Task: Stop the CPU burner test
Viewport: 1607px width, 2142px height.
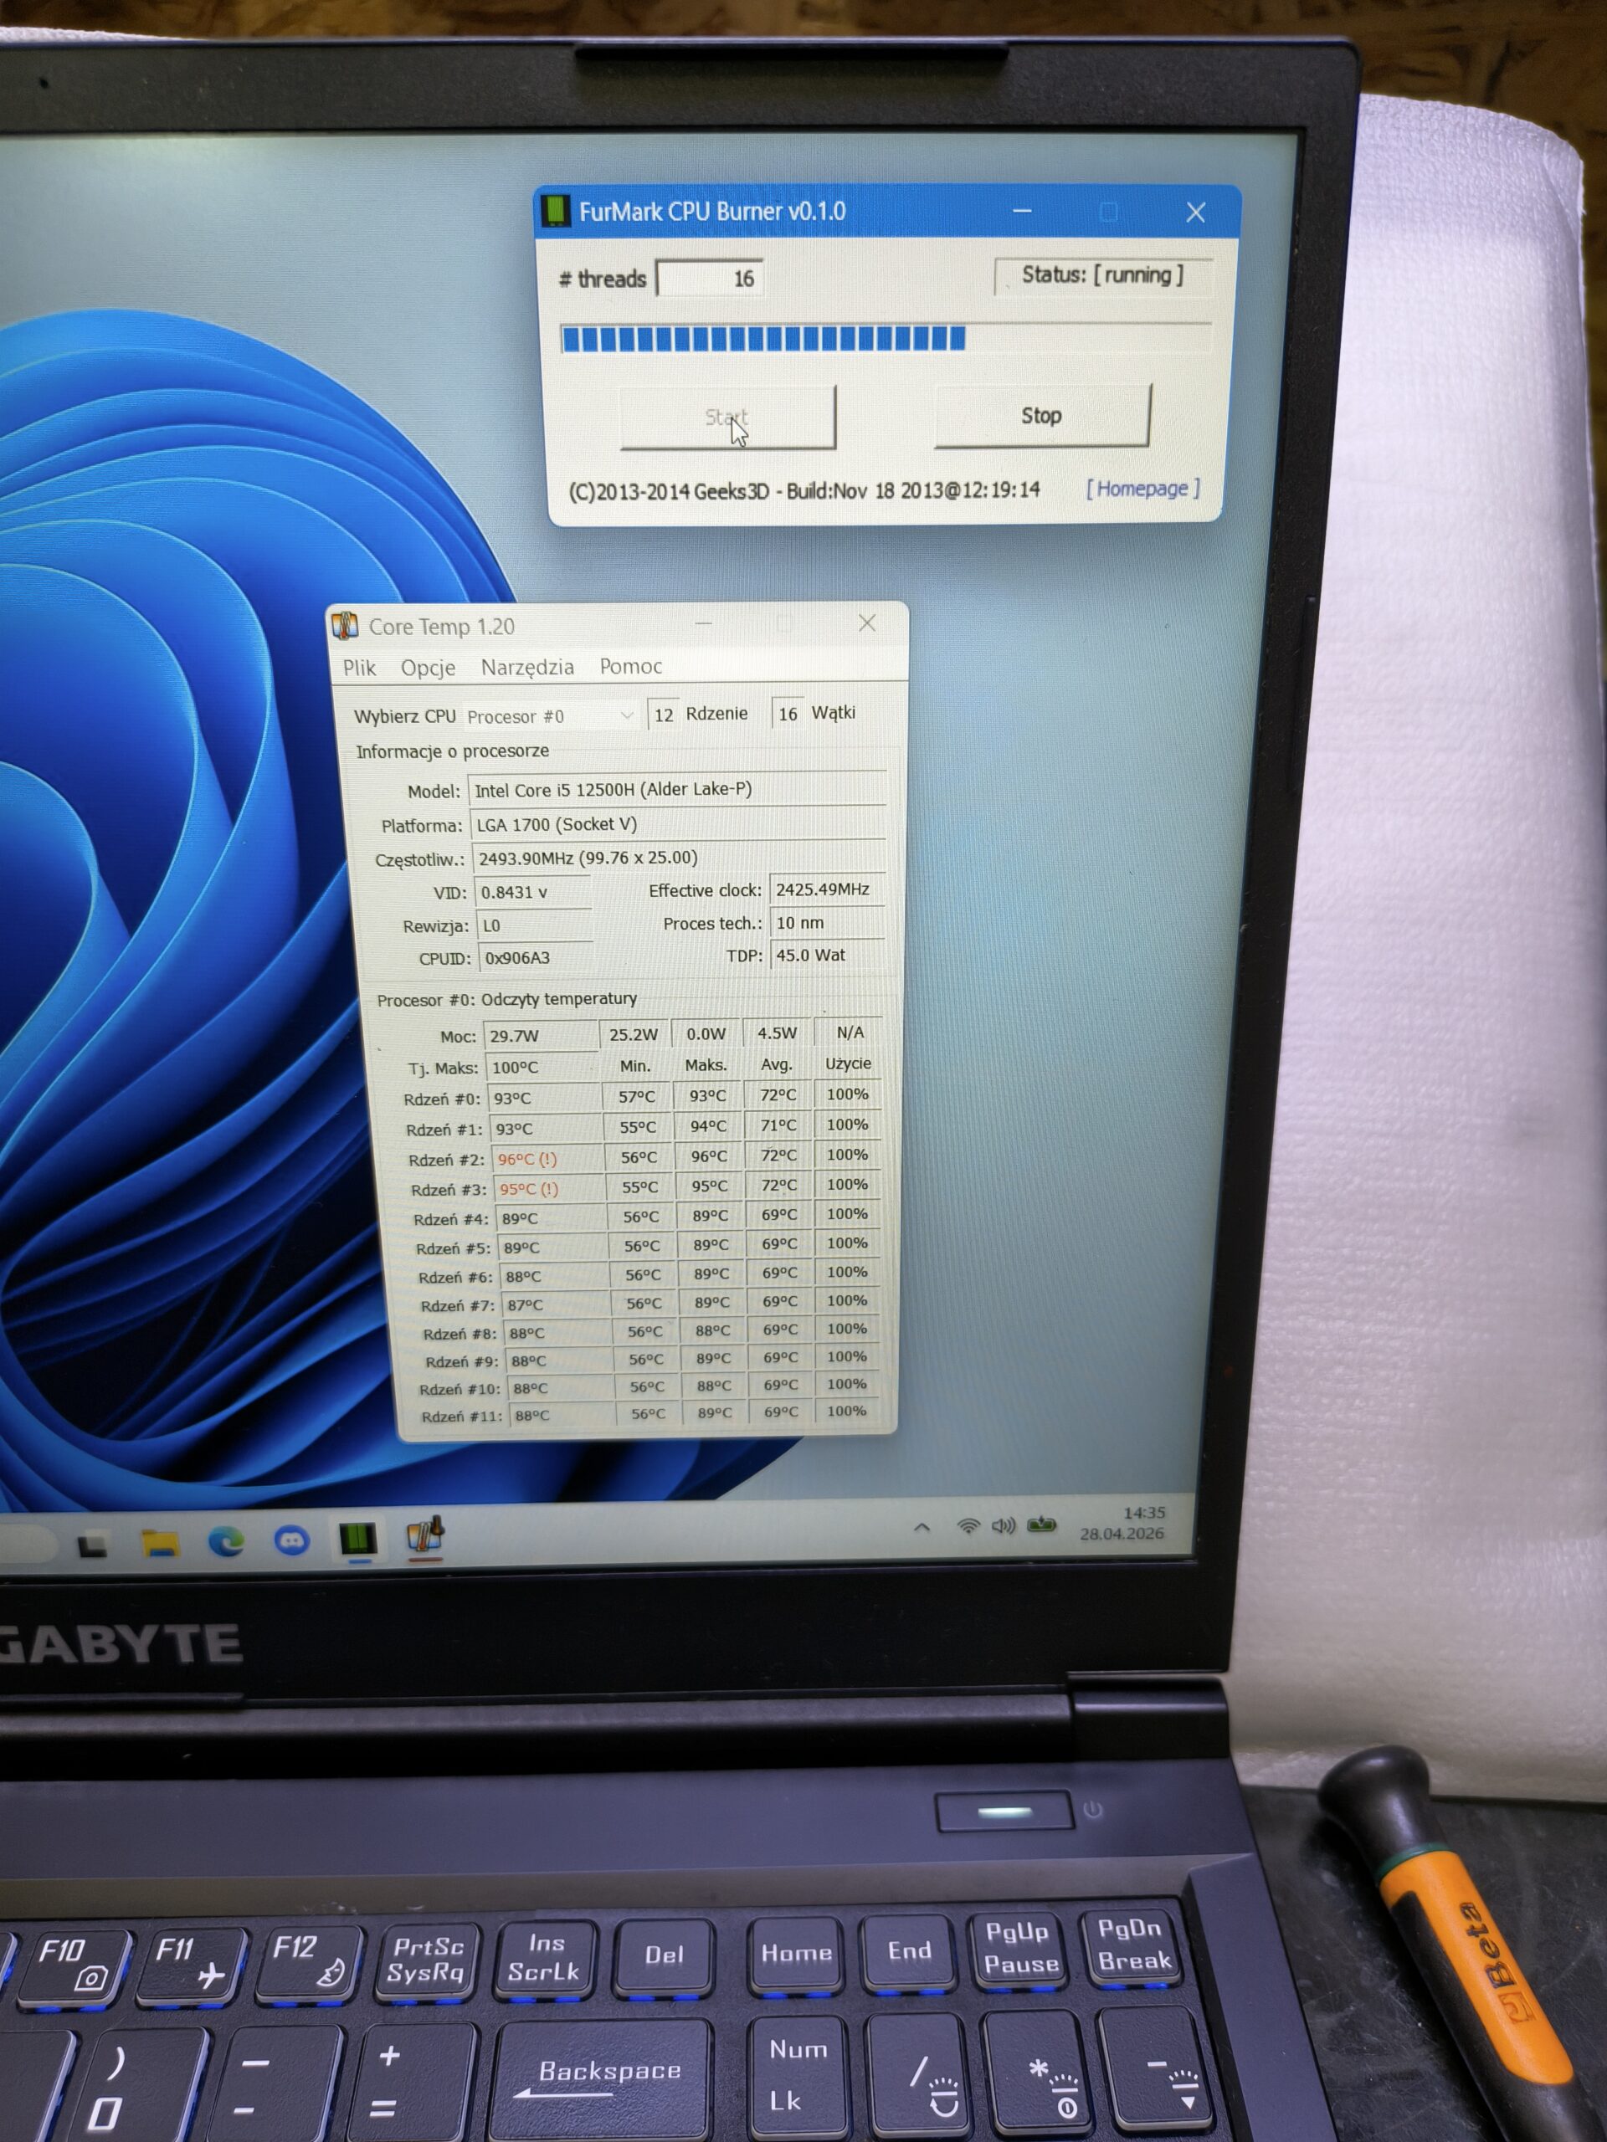Action: [x=1042, y=415]
